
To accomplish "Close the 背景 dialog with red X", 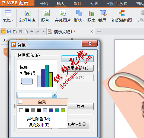I will point(90,43).
